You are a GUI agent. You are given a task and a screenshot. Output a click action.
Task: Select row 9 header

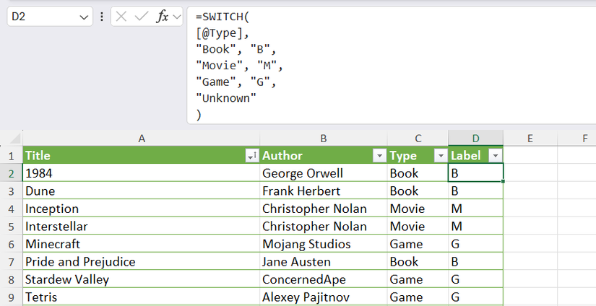(11, 297)
